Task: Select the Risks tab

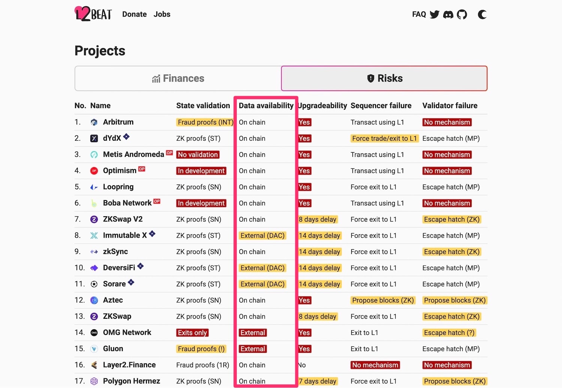Action: click(384, 79)
